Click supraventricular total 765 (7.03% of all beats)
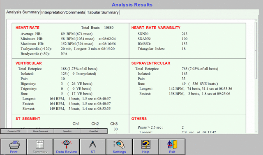Screen dimensions: 263x155 [200, 69]
